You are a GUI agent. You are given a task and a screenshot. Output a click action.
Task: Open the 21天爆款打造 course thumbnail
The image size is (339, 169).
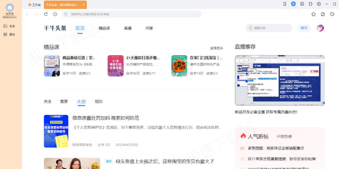116,66
